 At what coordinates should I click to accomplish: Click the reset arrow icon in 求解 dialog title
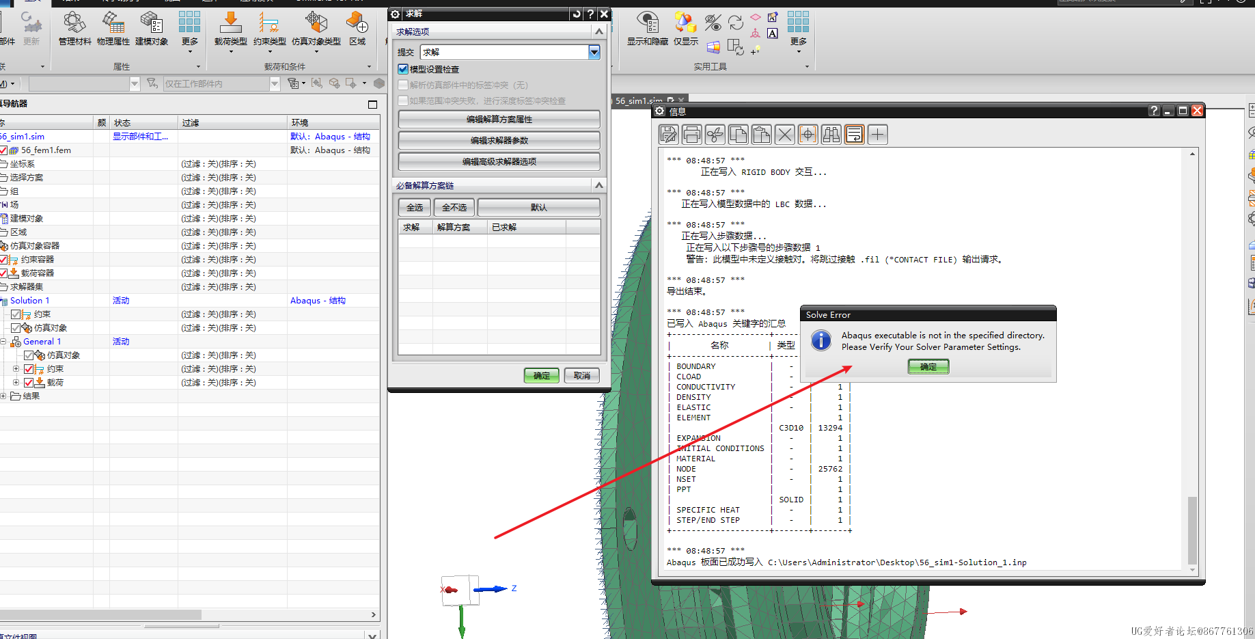click(577, 14)
